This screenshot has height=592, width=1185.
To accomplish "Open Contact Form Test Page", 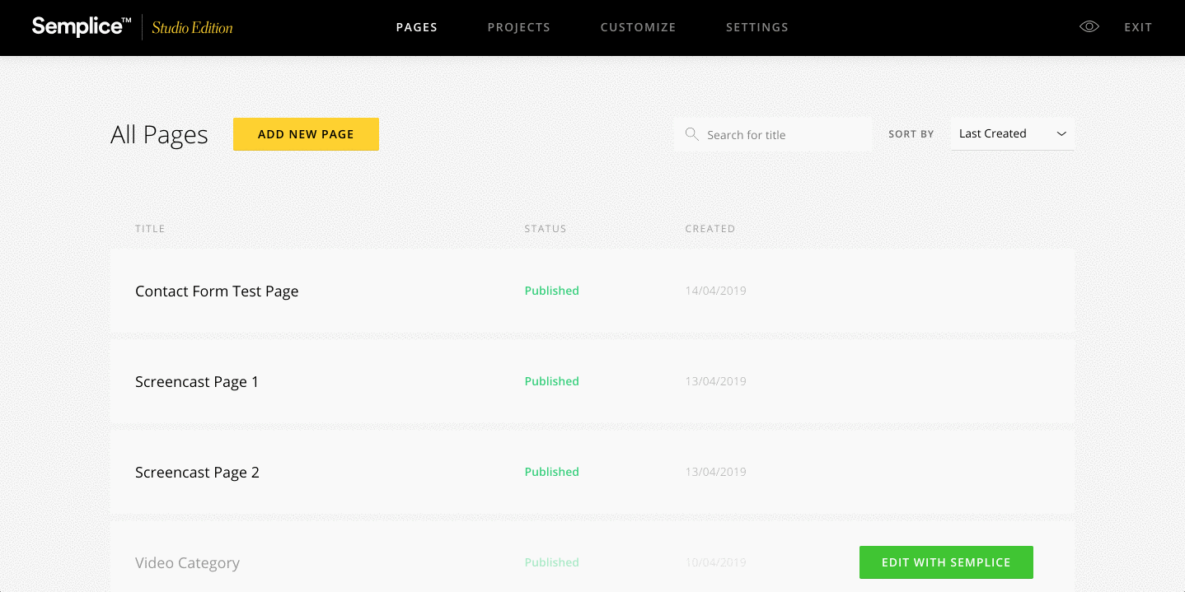I will pos(217,291).
